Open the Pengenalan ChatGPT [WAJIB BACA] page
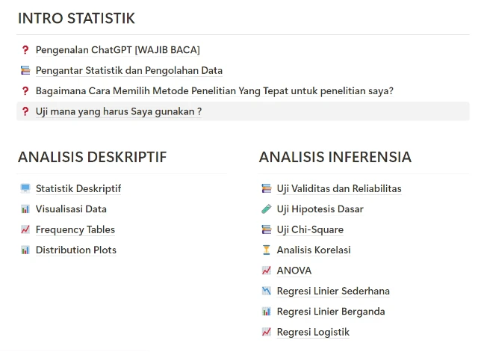 pyautogui.click(x=117, y=50)
